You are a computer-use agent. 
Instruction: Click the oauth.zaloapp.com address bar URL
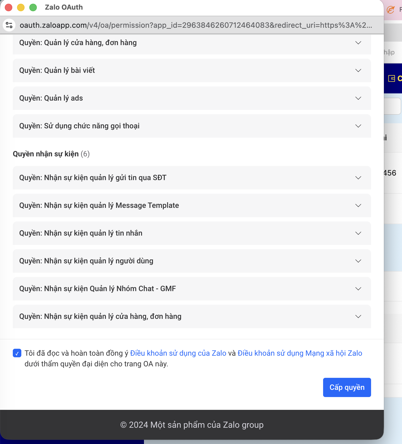click(196, 25)
